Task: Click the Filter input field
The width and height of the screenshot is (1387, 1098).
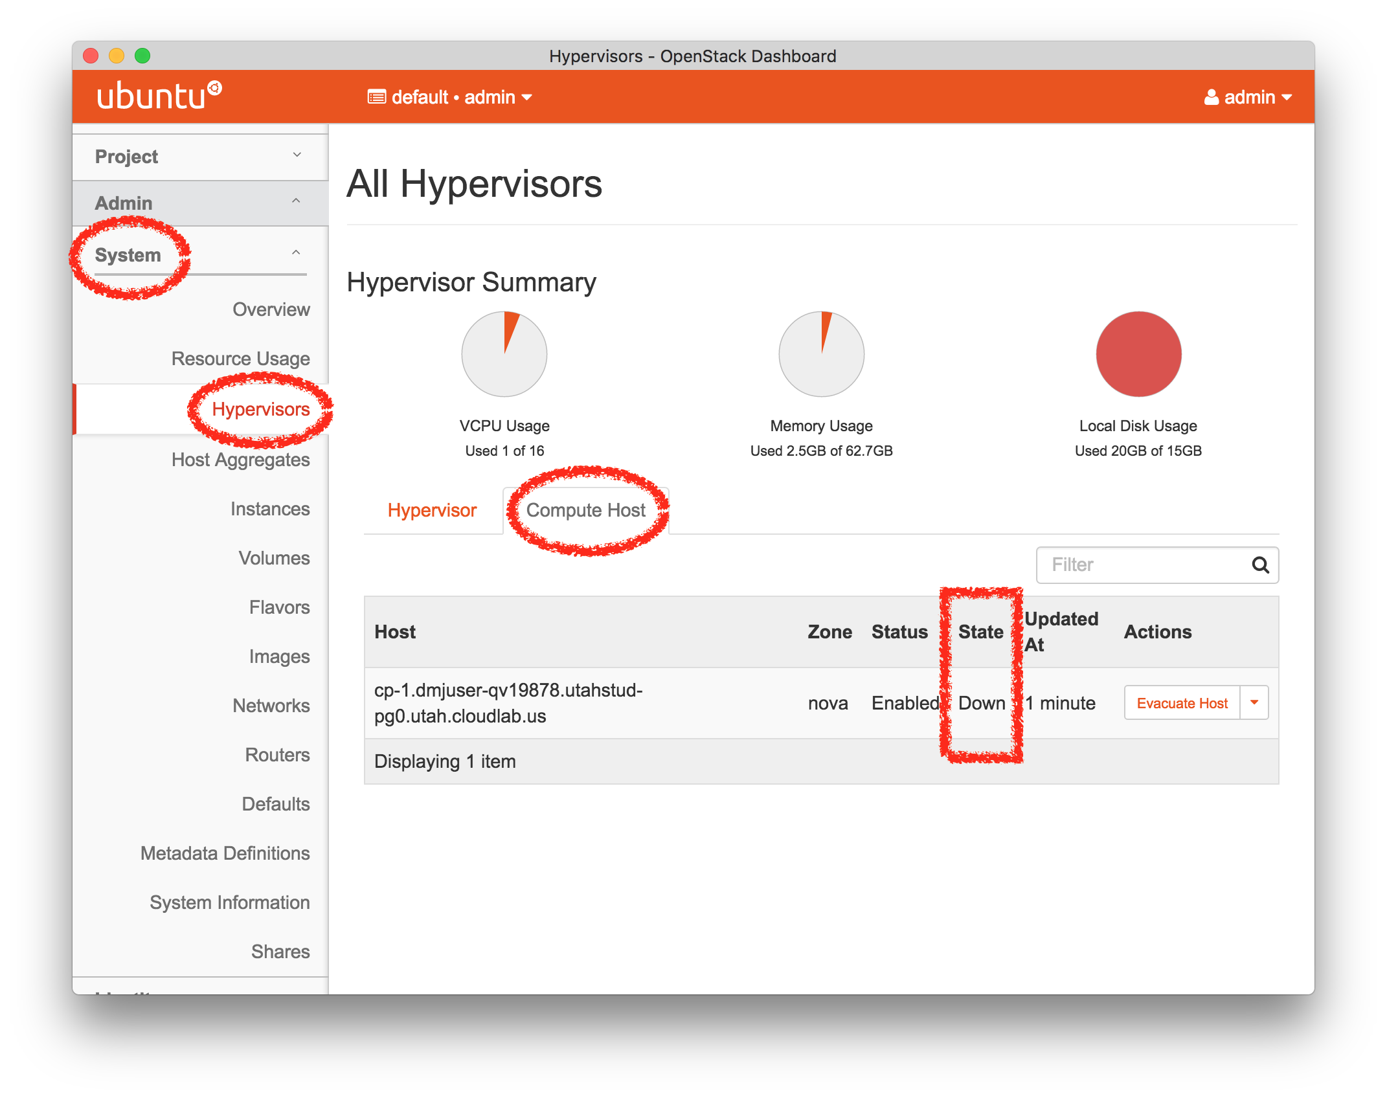Action: pos(1157,565)
